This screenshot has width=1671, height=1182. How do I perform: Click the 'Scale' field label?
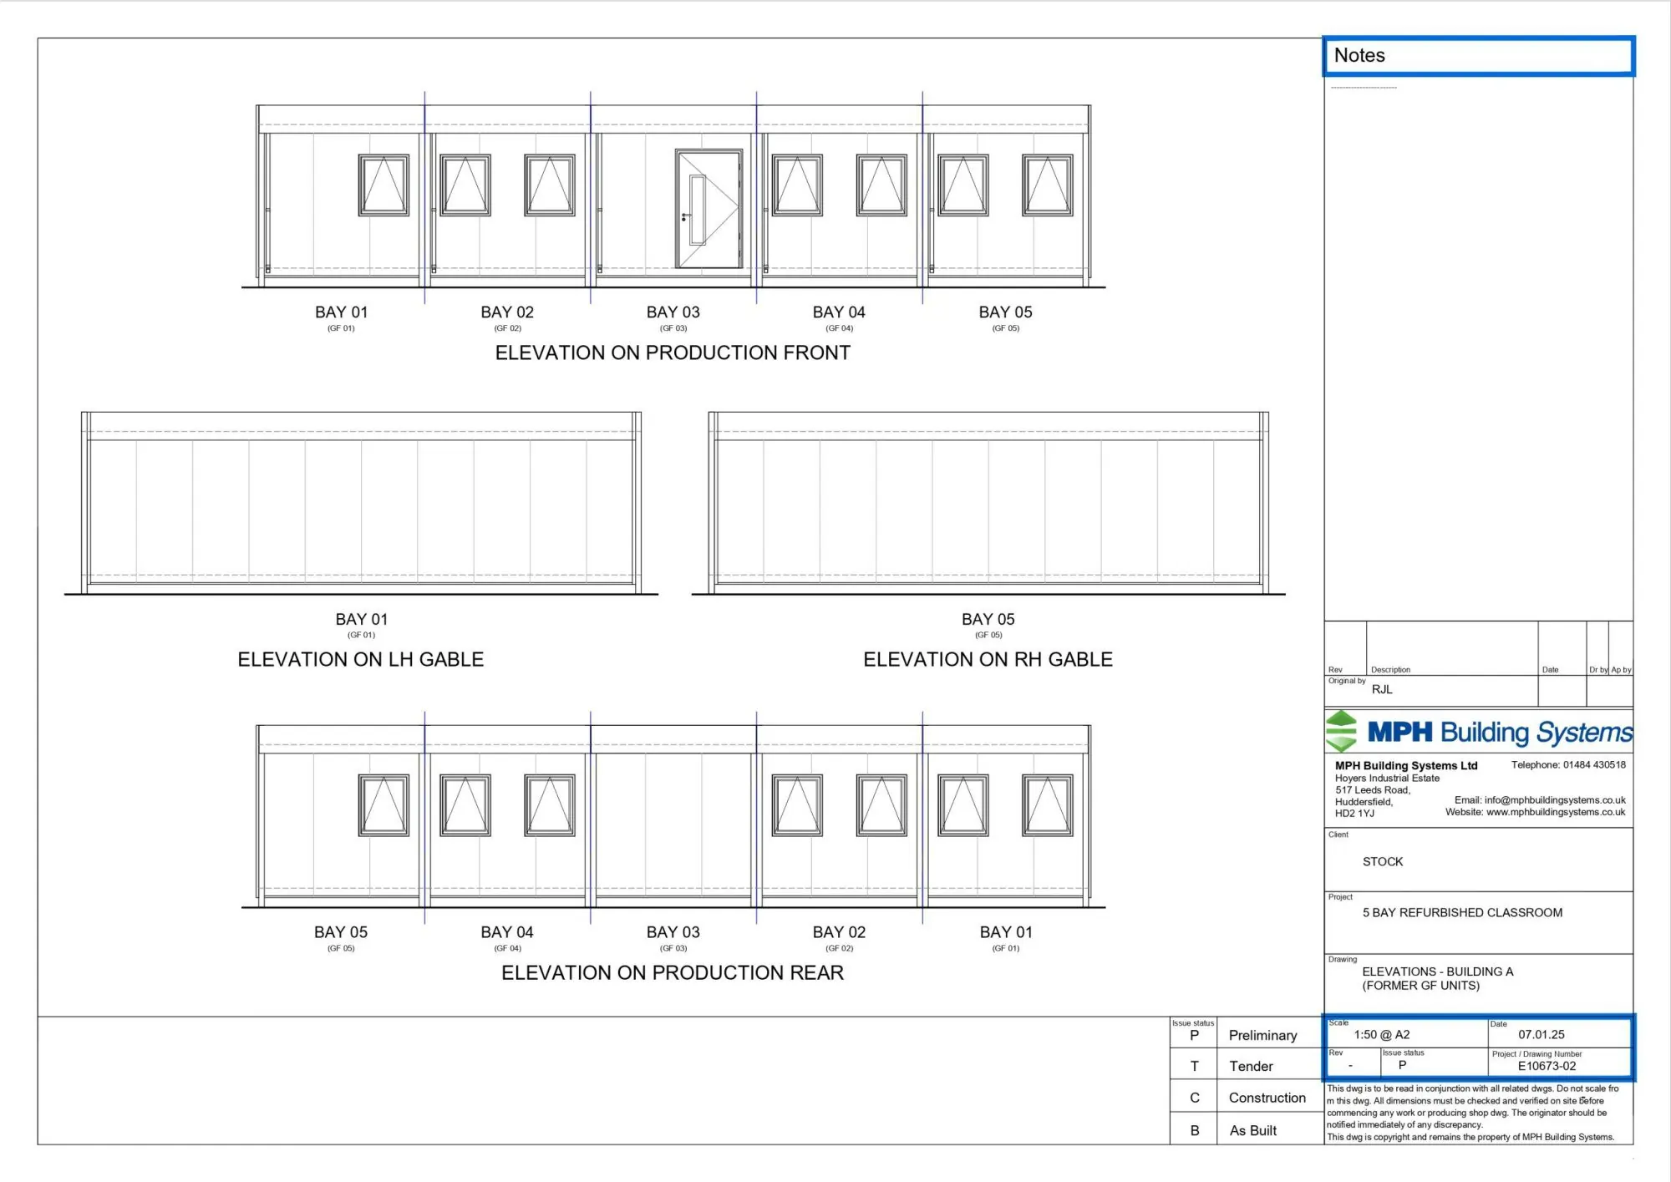[1338, 1022]
